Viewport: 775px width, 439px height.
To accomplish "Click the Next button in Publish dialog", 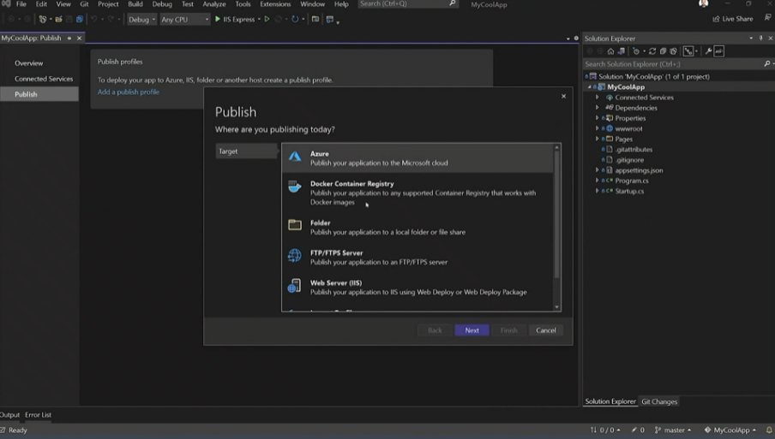I will coord(472,330).
